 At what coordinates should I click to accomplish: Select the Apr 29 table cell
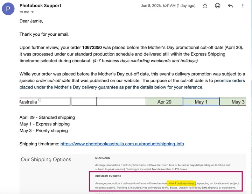[164, 102]
